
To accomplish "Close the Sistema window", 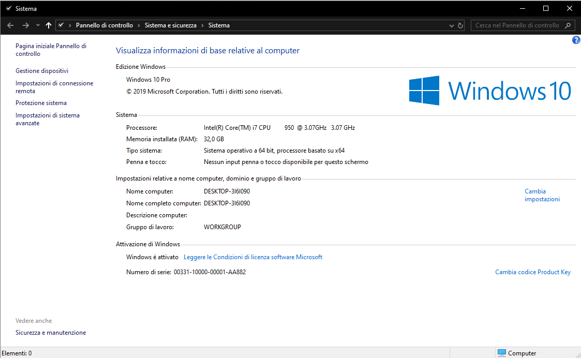I will [x=570, y=8].
